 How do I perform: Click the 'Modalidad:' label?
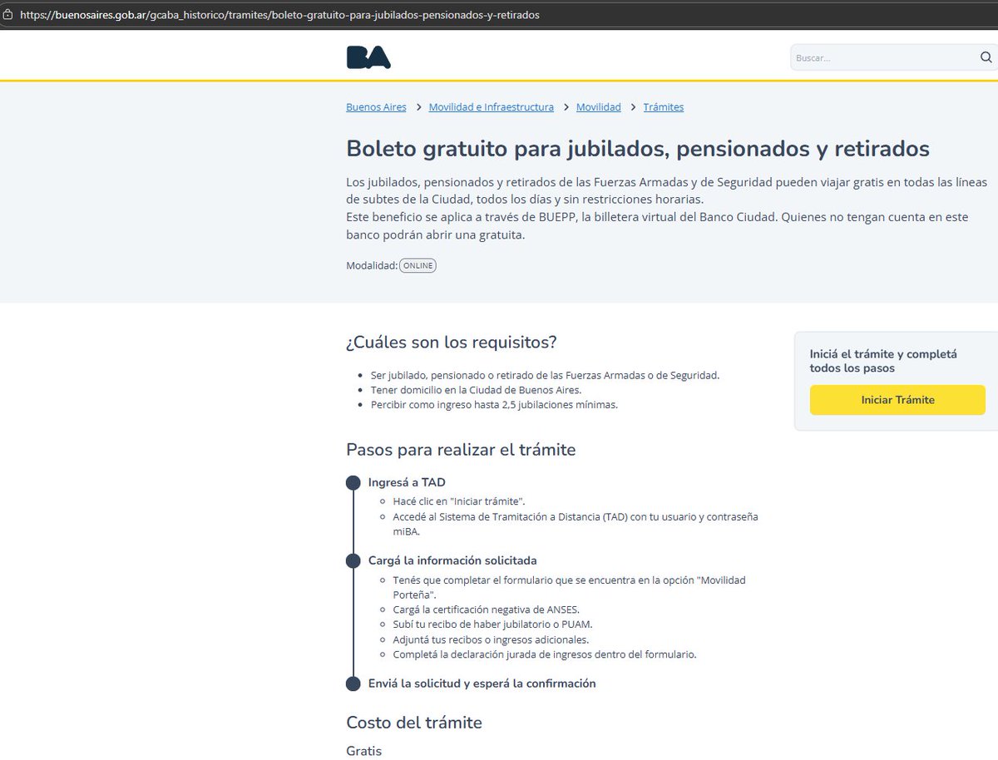(372, 265)
